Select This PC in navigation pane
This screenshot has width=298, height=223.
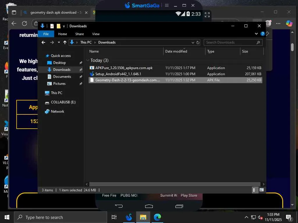[56, 93]
